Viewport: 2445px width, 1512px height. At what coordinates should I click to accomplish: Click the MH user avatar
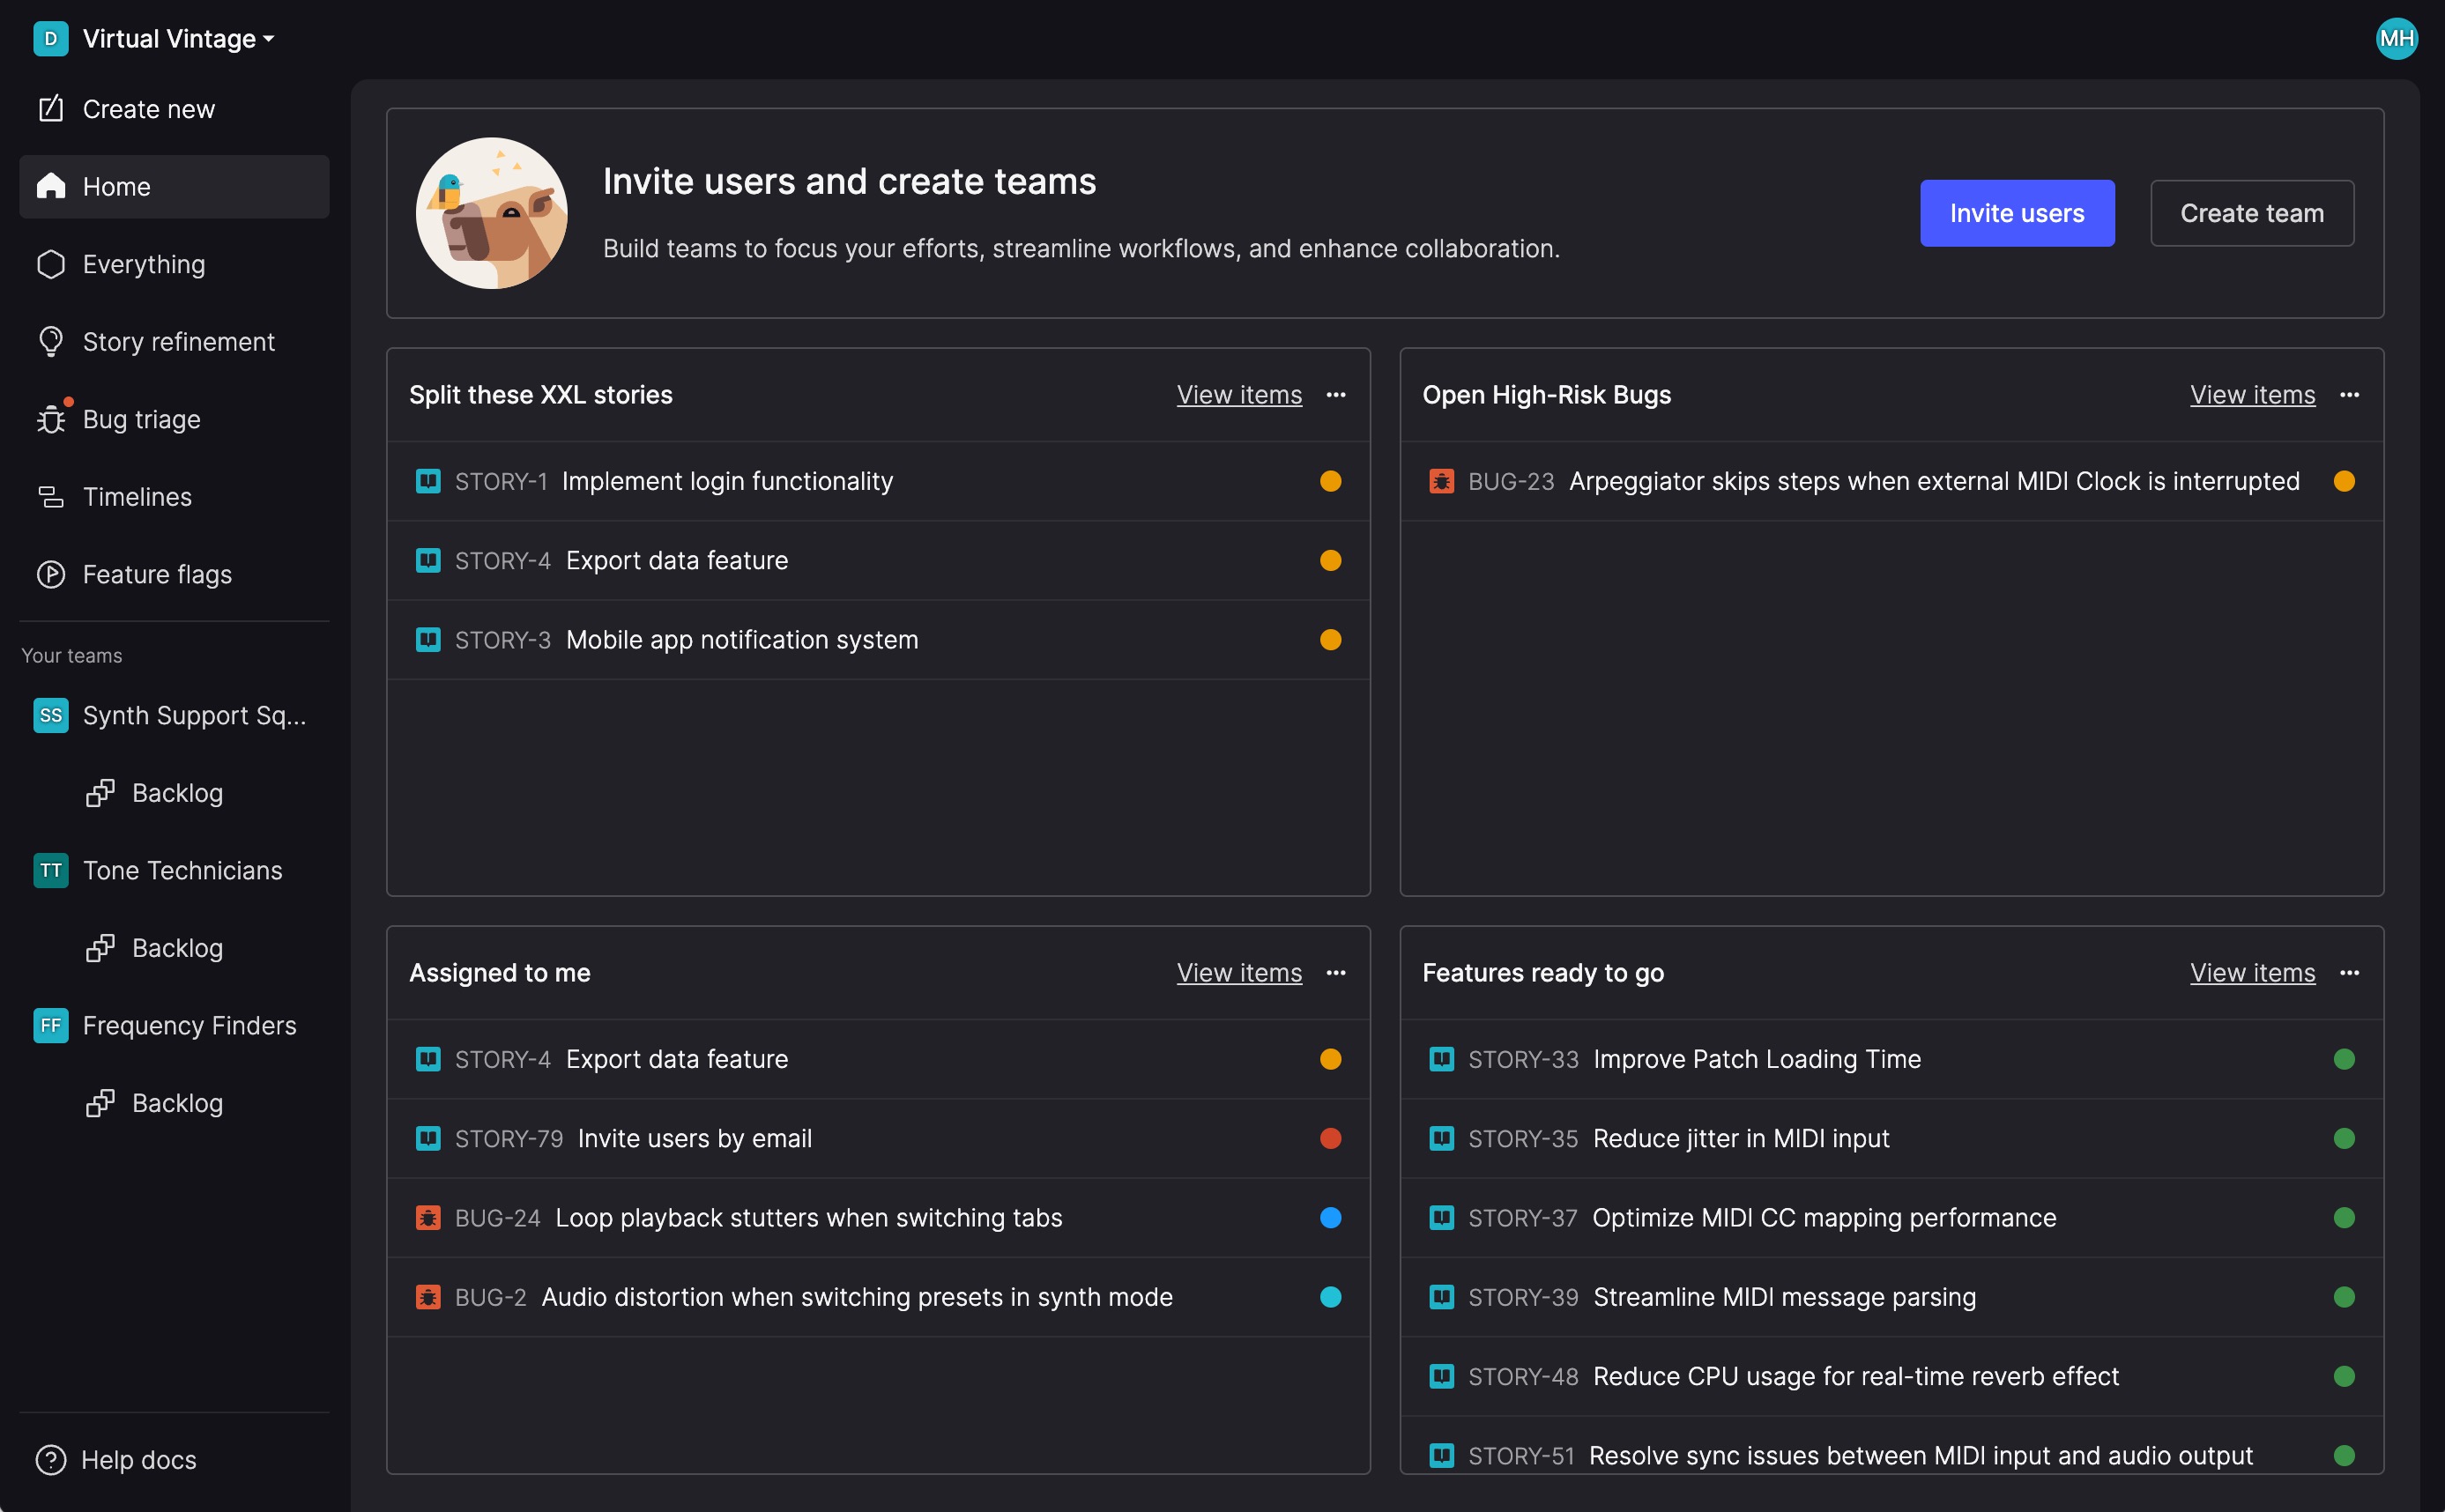point(2396,38)
